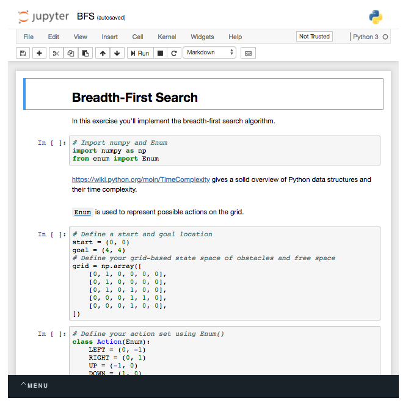Click the 'LEFT = (0, -1)' line
This screenshot has width=411, height=406.
point(117,350)
